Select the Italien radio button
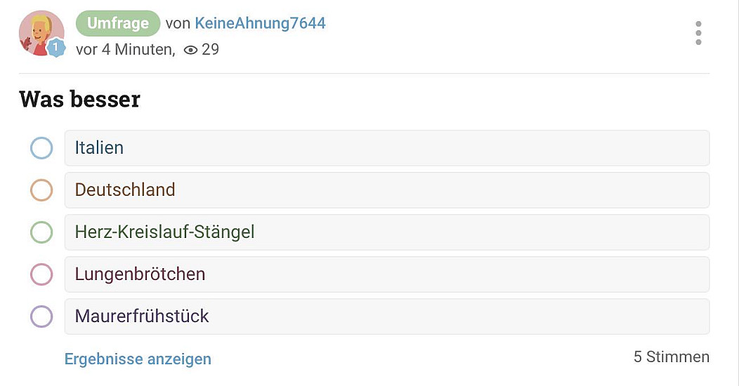This screenshot has width=739, height=386. [x=41, y=148]
